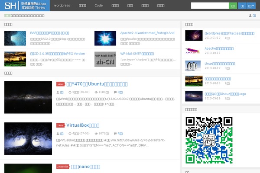Click the comment bubble icon on VirtualBox article
260x173 pixels.
click(x=115, y=134)
